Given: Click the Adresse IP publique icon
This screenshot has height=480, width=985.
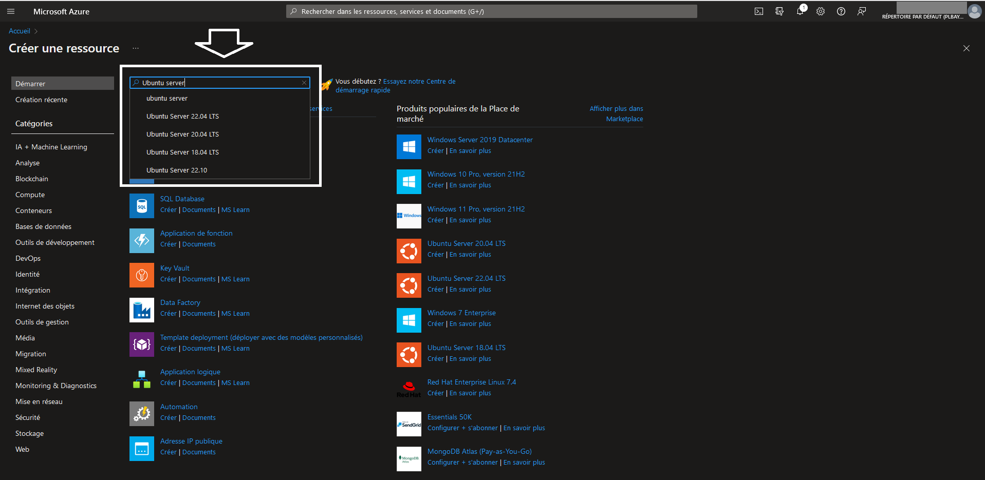Looking at the screenshot, I should click(x=142, y=448).
